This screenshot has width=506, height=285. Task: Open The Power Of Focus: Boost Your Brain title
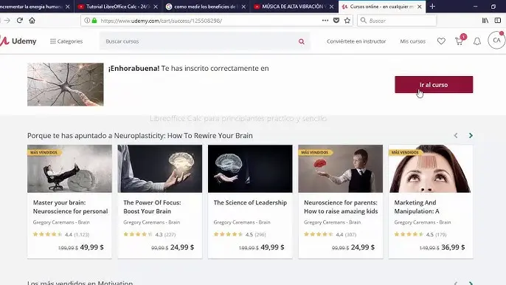[152, 207]
